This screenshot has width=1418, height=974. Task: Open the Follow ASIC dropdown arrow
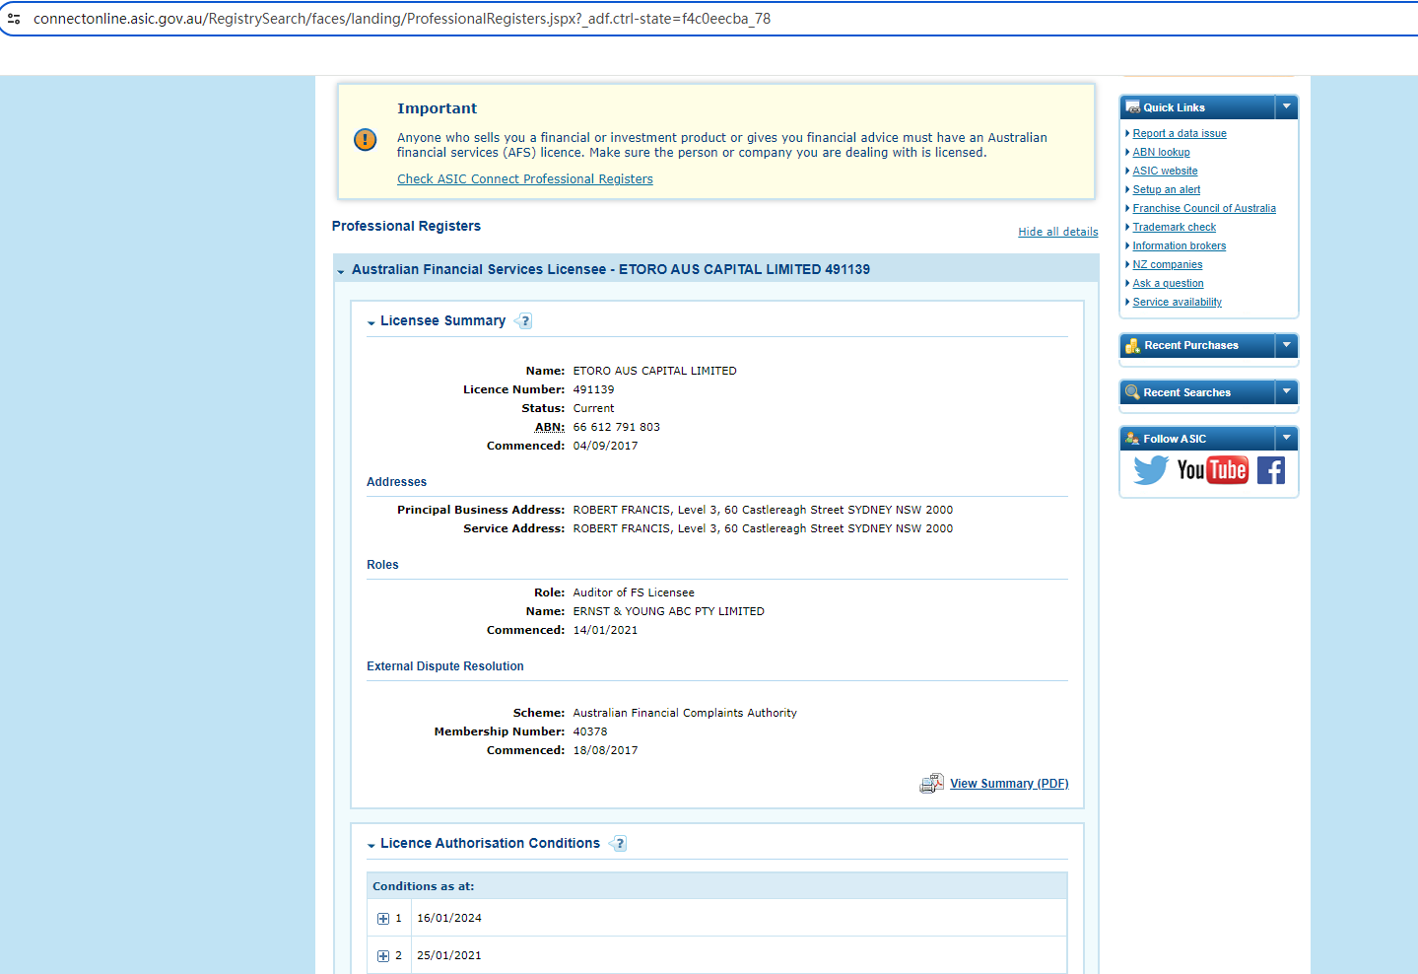(1286, 438)
